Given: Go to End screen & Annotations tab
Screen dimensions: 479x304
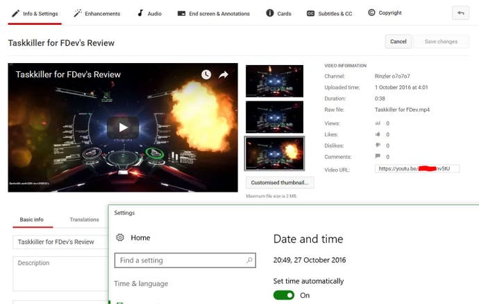Looking at the screenshot, I should point(214,13).
